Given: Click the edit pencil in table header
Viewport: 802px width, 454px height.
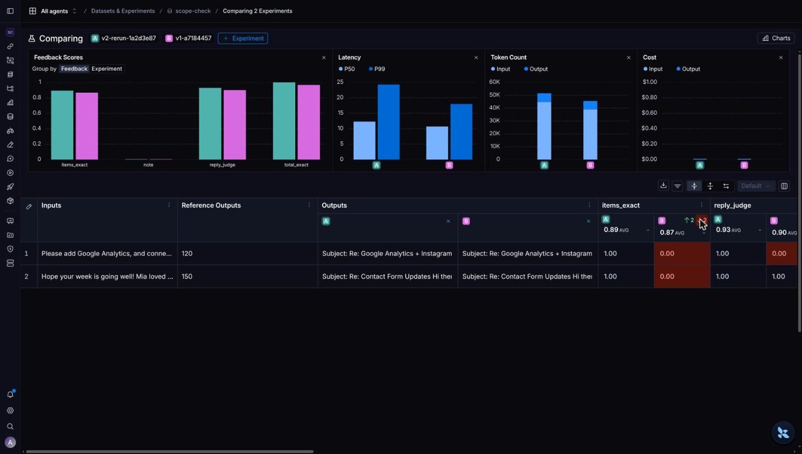Looking at the screenshot, I should [29, 206].
